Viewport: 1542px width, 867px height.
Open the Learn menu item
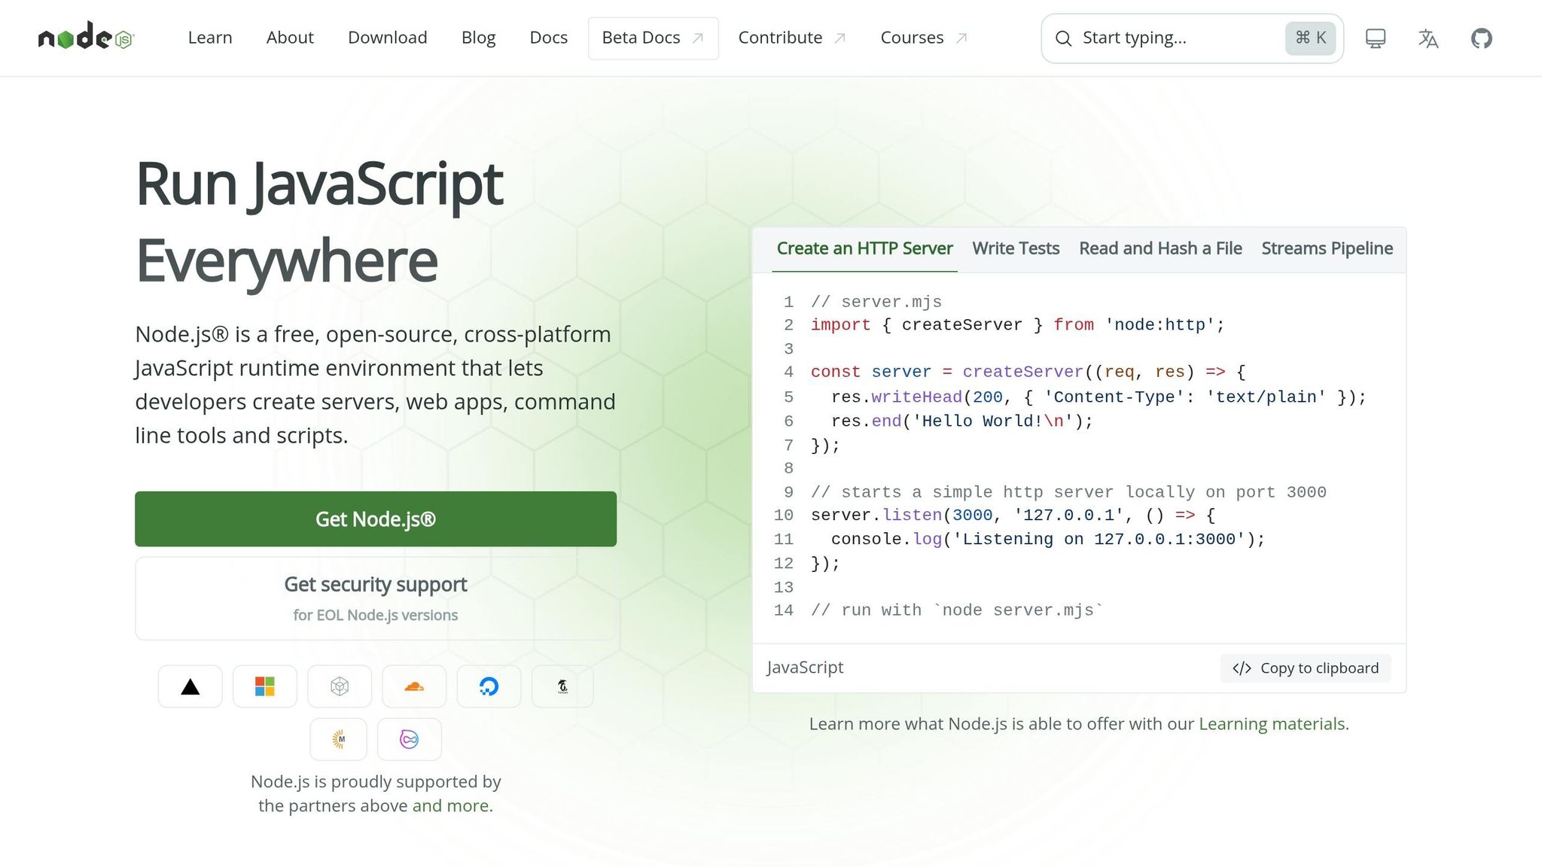(x=210, y=38)
